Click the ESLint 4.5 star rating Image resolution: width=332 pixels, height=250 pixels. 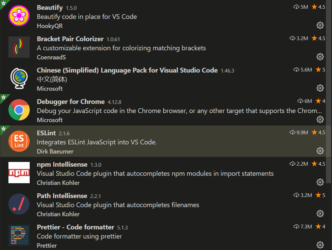318,133
